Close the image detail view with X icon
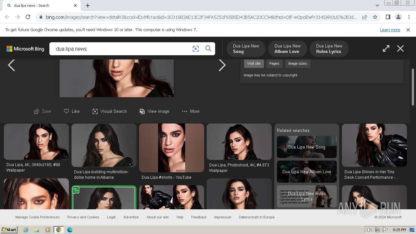 [400, 48]
